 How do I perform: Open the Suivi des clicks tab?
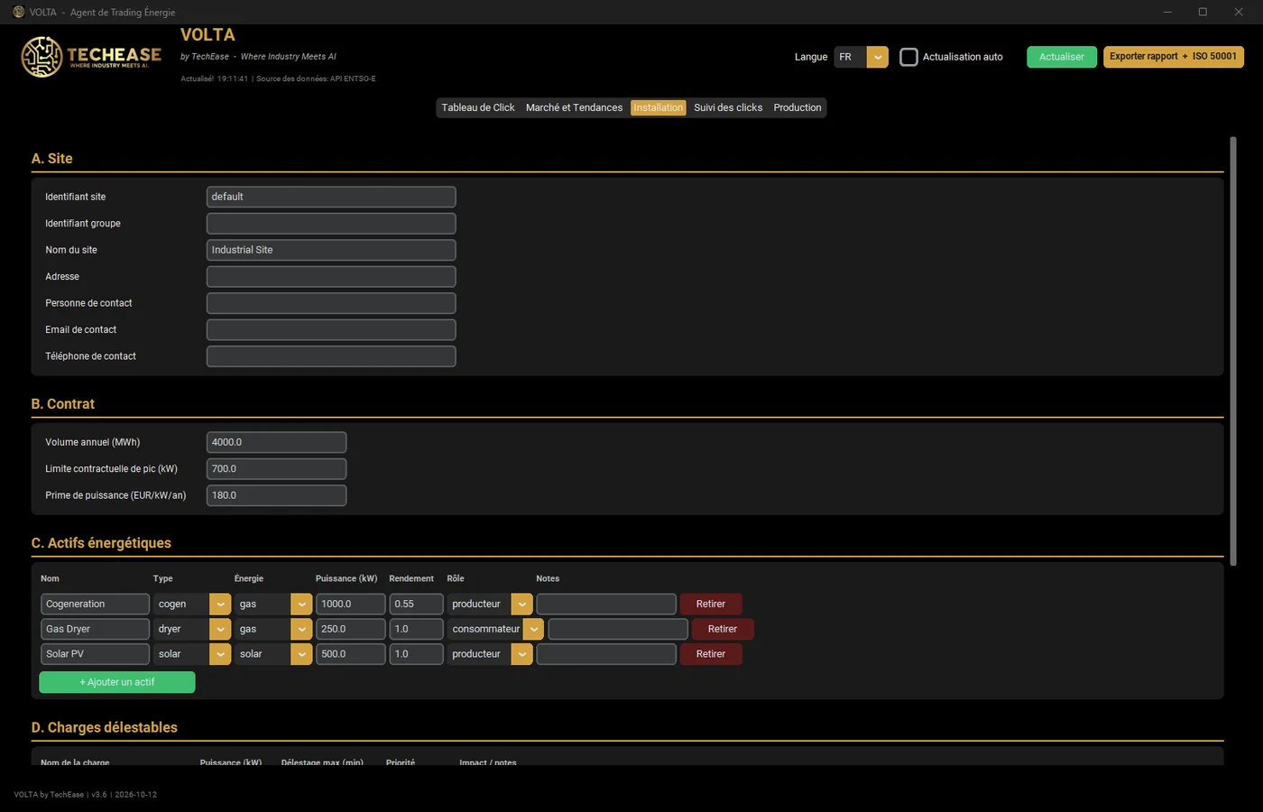pos(728,107)
